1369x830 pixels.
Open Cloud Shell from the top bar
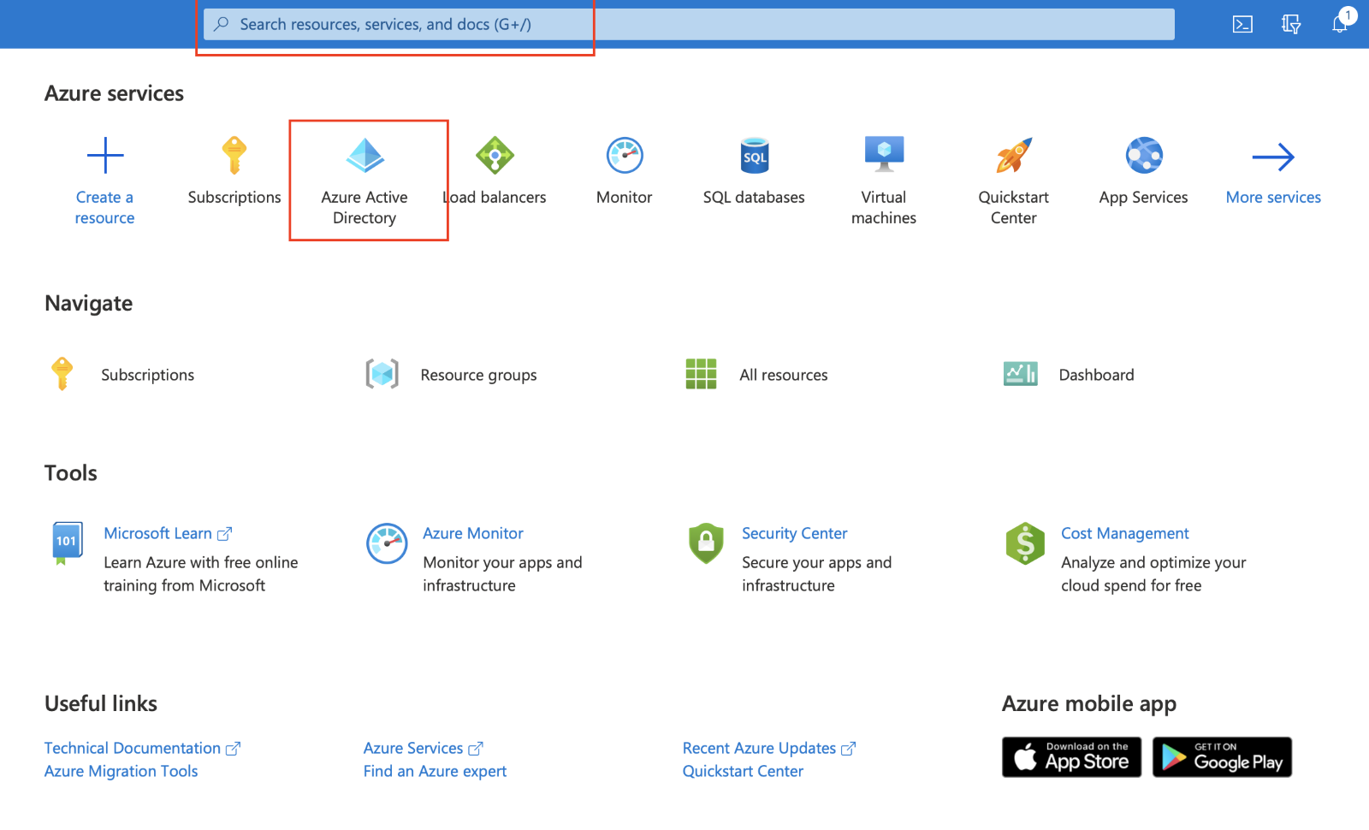(x=1242, y=24)
